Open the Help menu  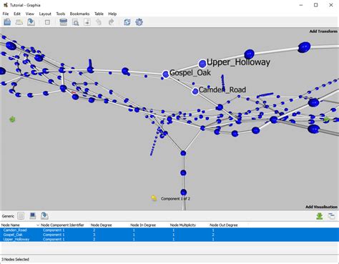pos(112,14)
